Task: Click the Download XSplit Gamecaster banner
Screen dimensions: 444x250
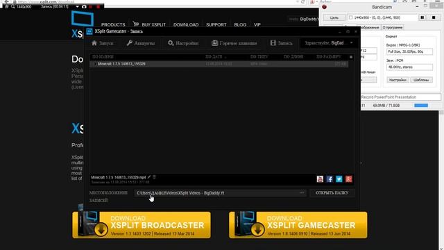Action: click(x=298, y=225)
